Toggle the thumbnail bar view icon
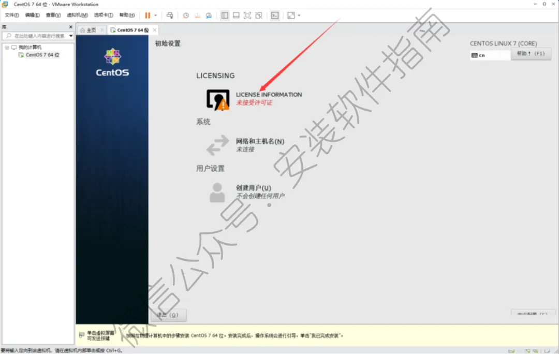The height and width of the screenshot is (354, 559). coord(236,16)
